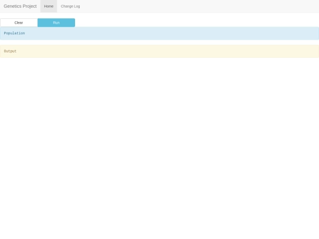This screenshot has height=239, width=319.
Task: Select the Output panel text
Action: 10,51
